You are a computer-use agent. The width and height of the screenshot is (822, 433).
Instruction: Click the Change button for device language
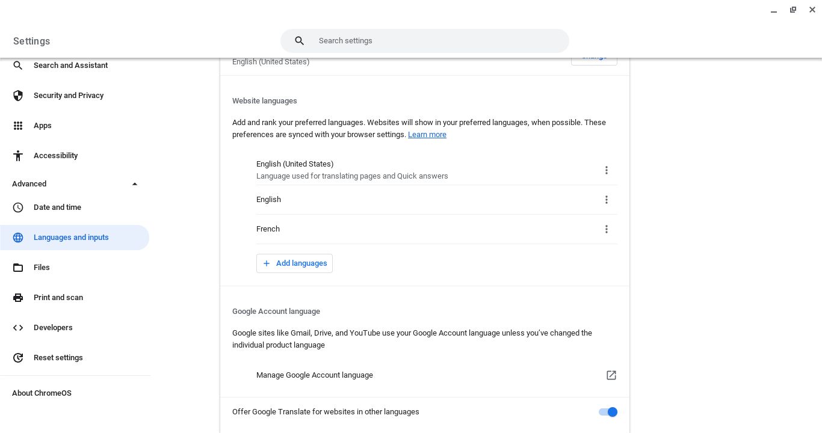594,56
